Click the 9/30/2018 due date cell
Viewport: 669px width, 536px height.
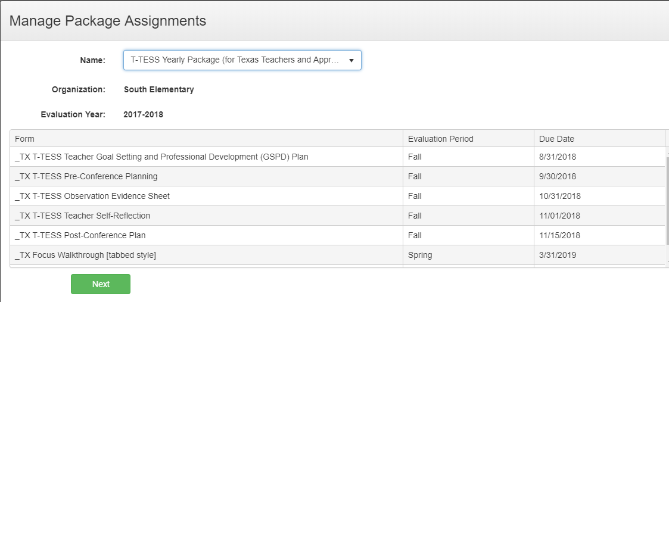tap(558, 176)
